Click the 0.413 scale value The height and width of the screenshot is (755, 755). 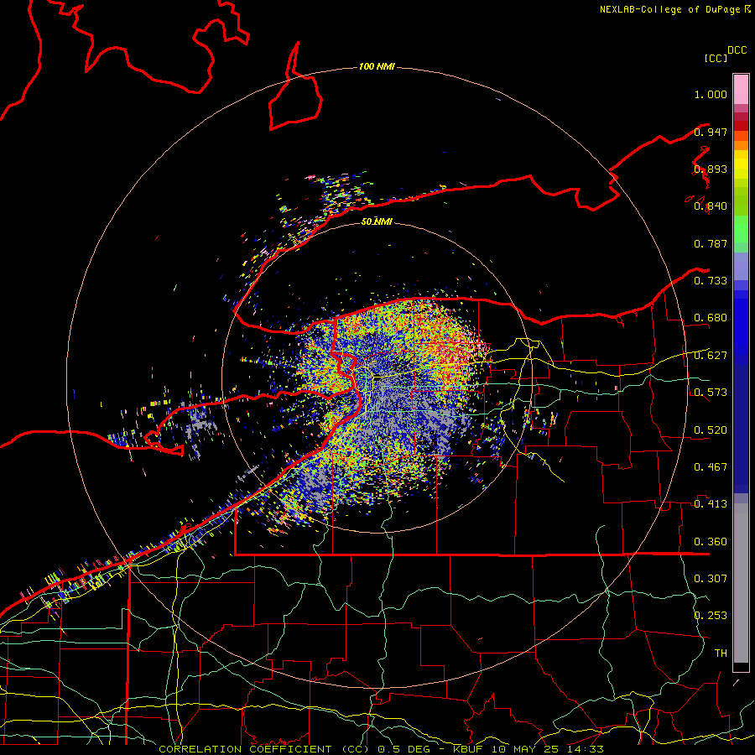pos(711,503)
